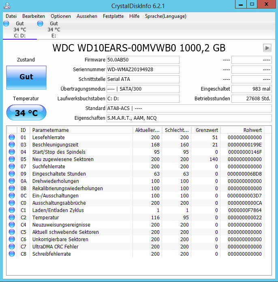Select the C: D: disk tab
Viewport: 278px width, 282px height.
(20, 30)
